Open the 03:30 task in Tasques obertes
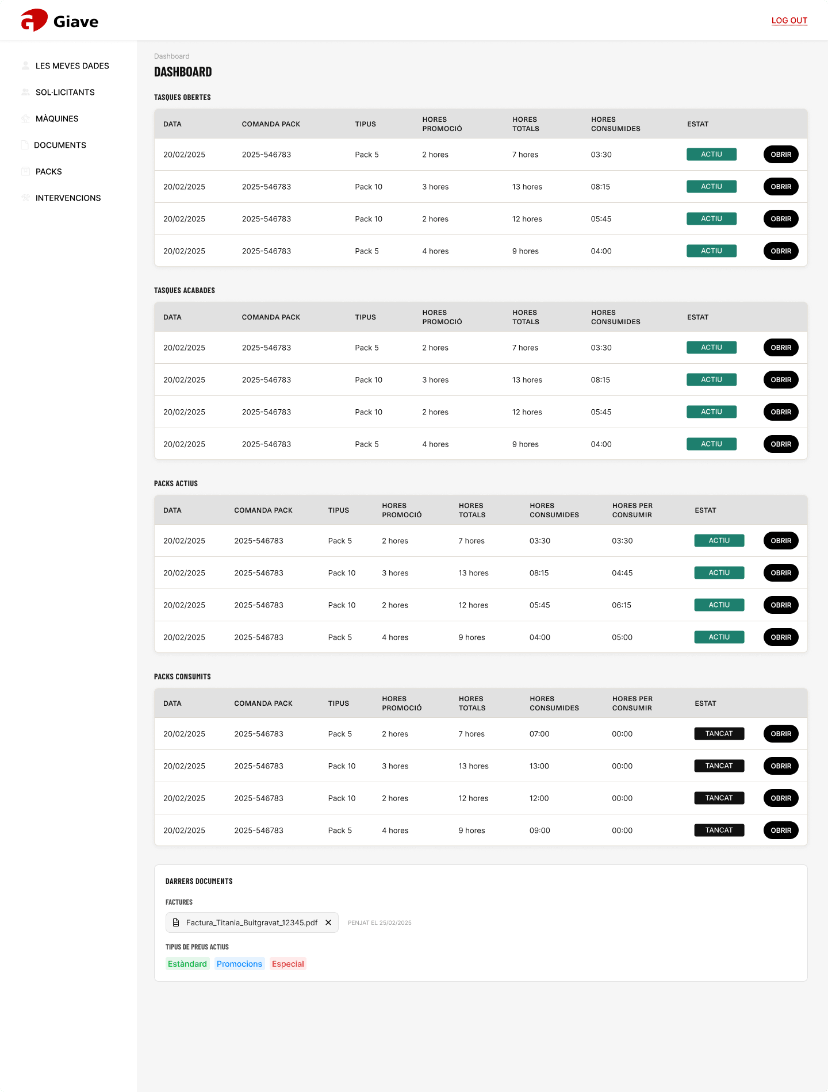This screenshot has height=1092, width=828. (x=781, y=155)
